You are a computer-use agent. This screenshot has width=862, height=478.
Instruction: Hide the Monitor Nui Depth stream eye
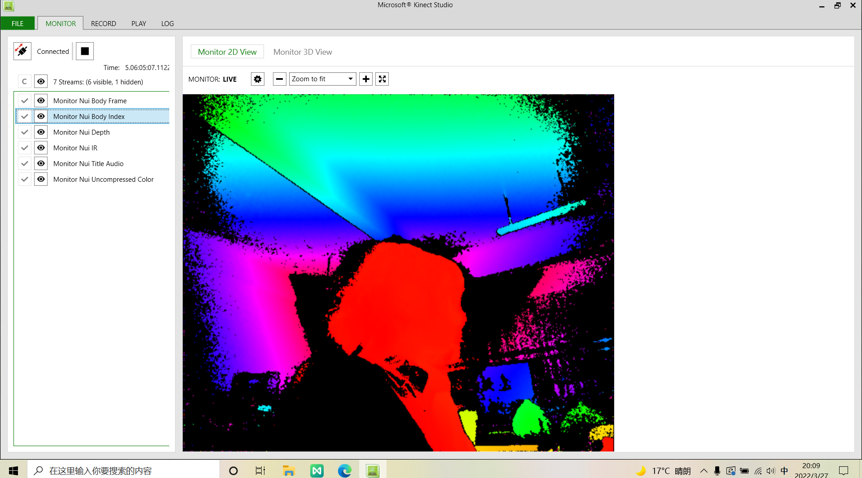[x=40, y=132]
